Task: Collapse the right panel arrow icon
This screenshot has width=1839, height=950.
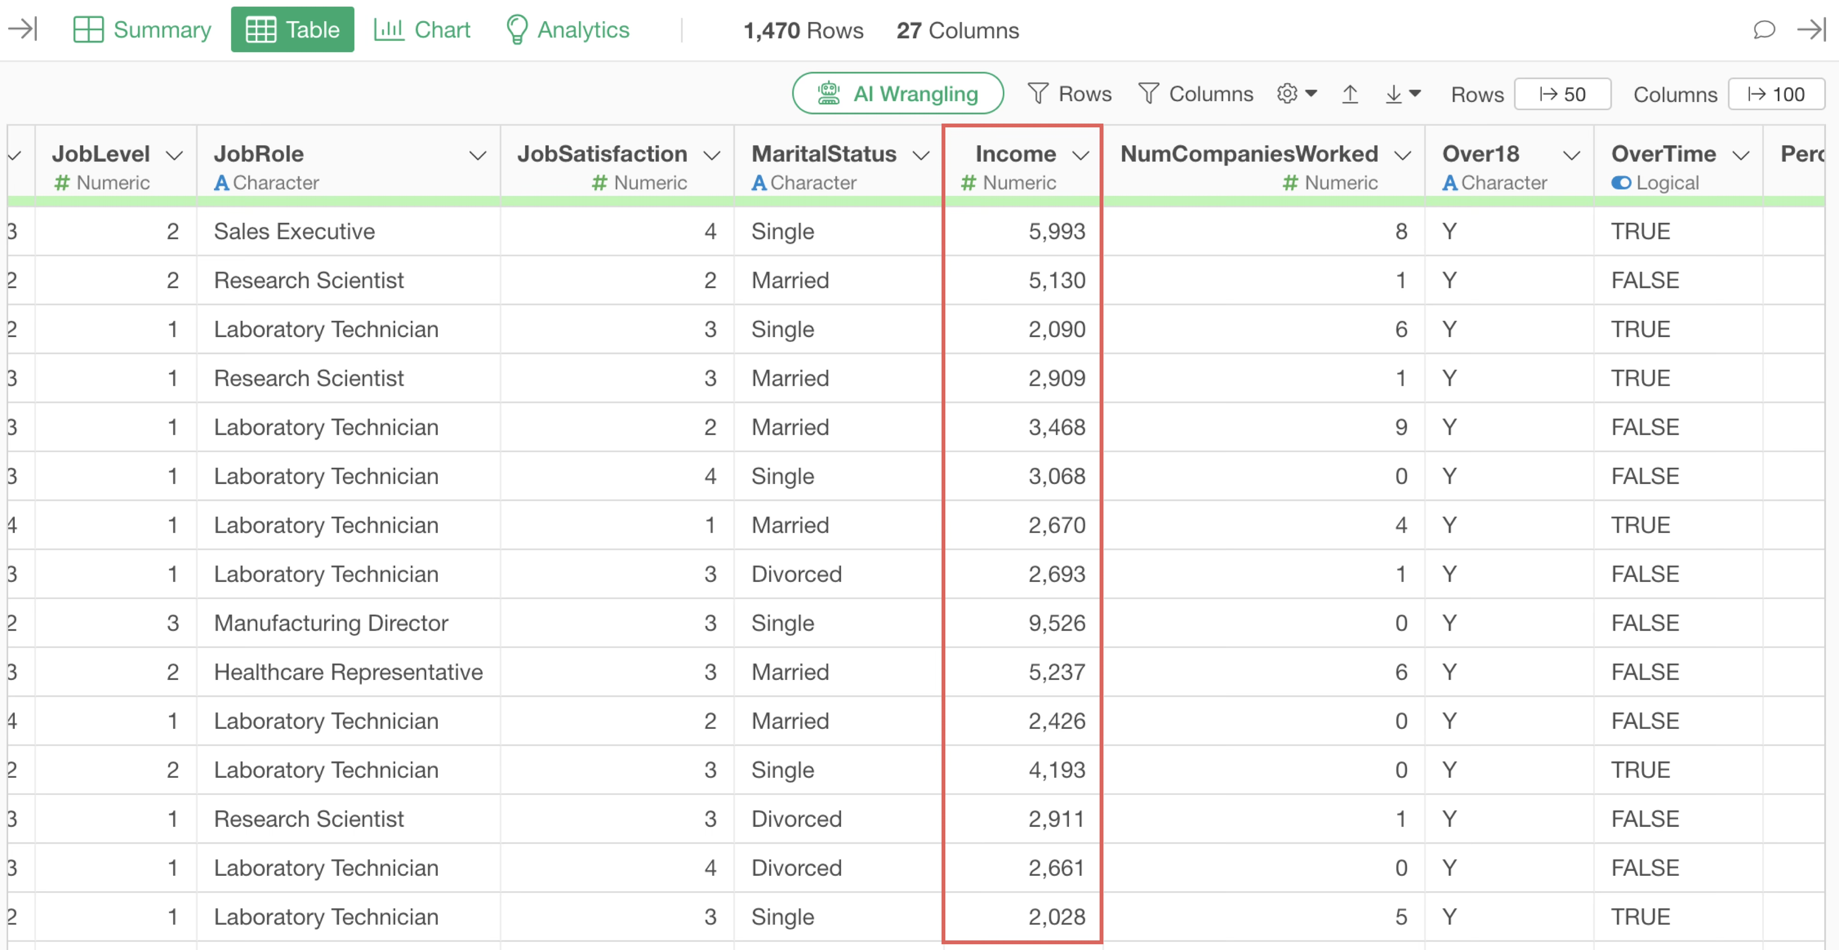Action: (x=1811, y=29)
